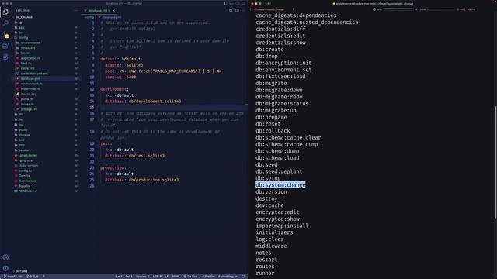Click the config breadcrumb segment

pos(89,17)
